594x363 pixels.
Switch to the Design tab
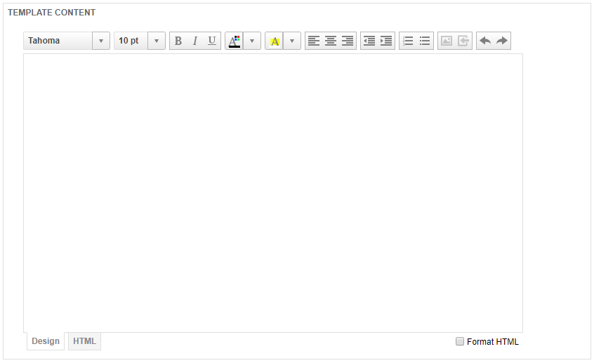(x=46, y=341)
